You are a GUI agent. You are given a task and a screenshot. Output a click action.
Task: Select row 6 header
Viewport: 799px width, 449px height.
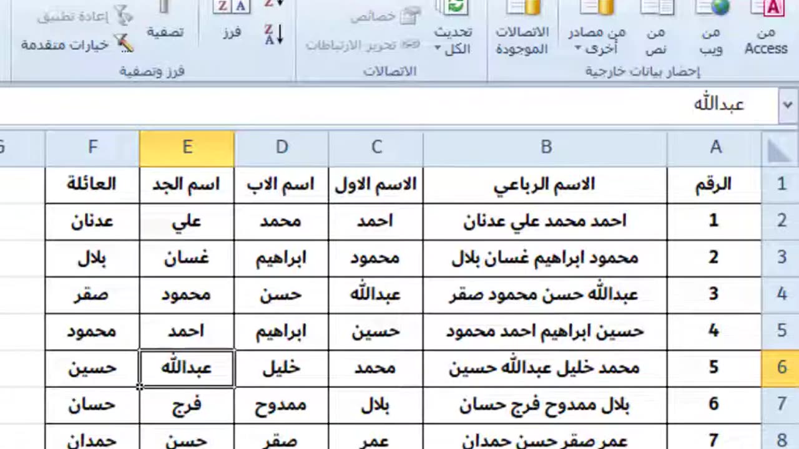click(781, 368)
